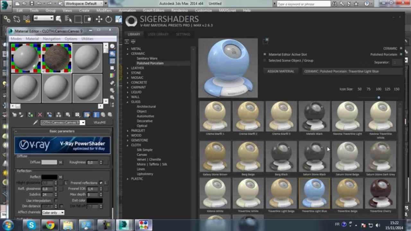411x231 pixels.
Task: Click the Diffuse color swatch
Action: coord(49,162)
